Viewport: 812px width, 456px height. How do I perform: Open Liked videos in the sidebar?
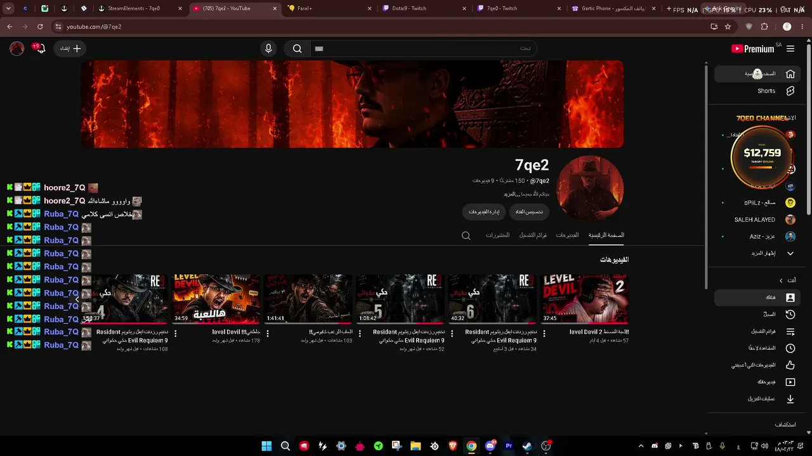tap(756, 365)
